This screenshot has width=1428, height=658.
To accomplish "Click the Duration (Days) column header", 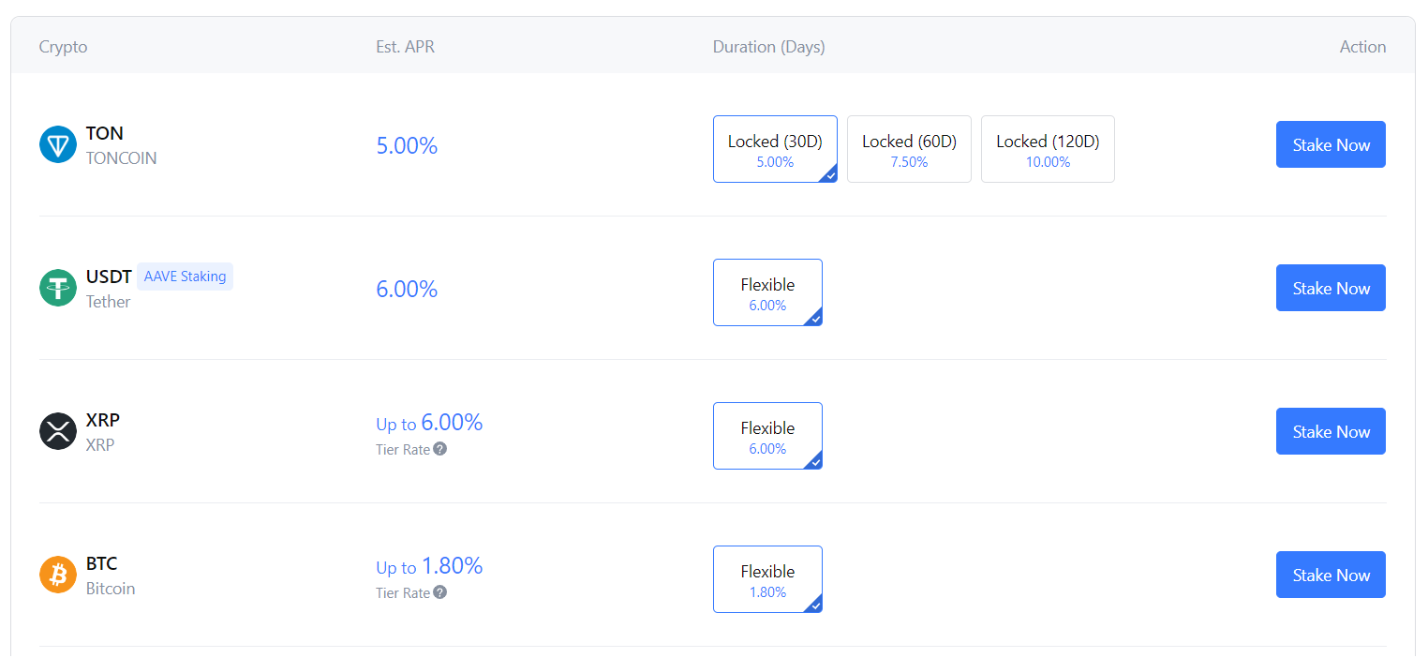I will [x=768, y=47].
